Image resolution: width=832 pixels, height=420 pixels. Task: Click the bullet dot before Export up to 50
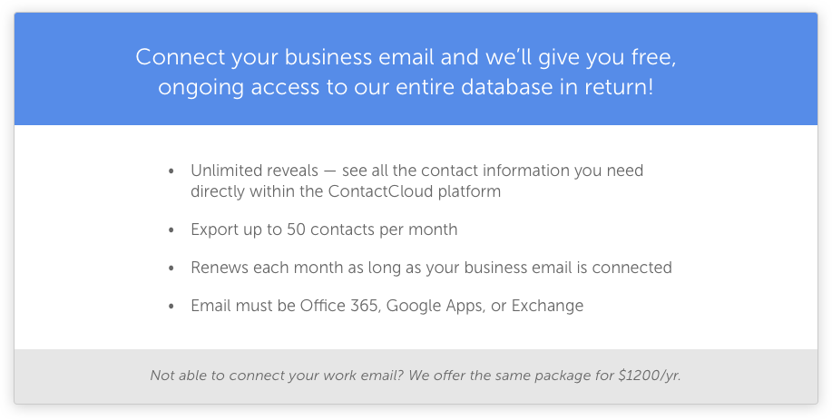pyautogui.click(x=171, y=230)
